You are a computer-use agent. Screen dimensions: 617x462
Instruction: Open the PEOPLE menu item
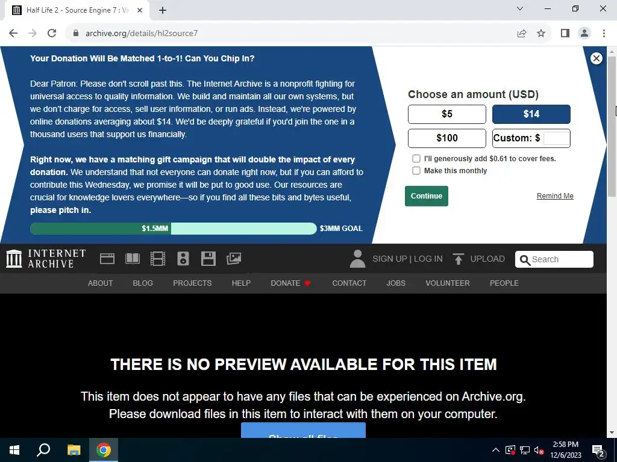[x=504, y=283]
